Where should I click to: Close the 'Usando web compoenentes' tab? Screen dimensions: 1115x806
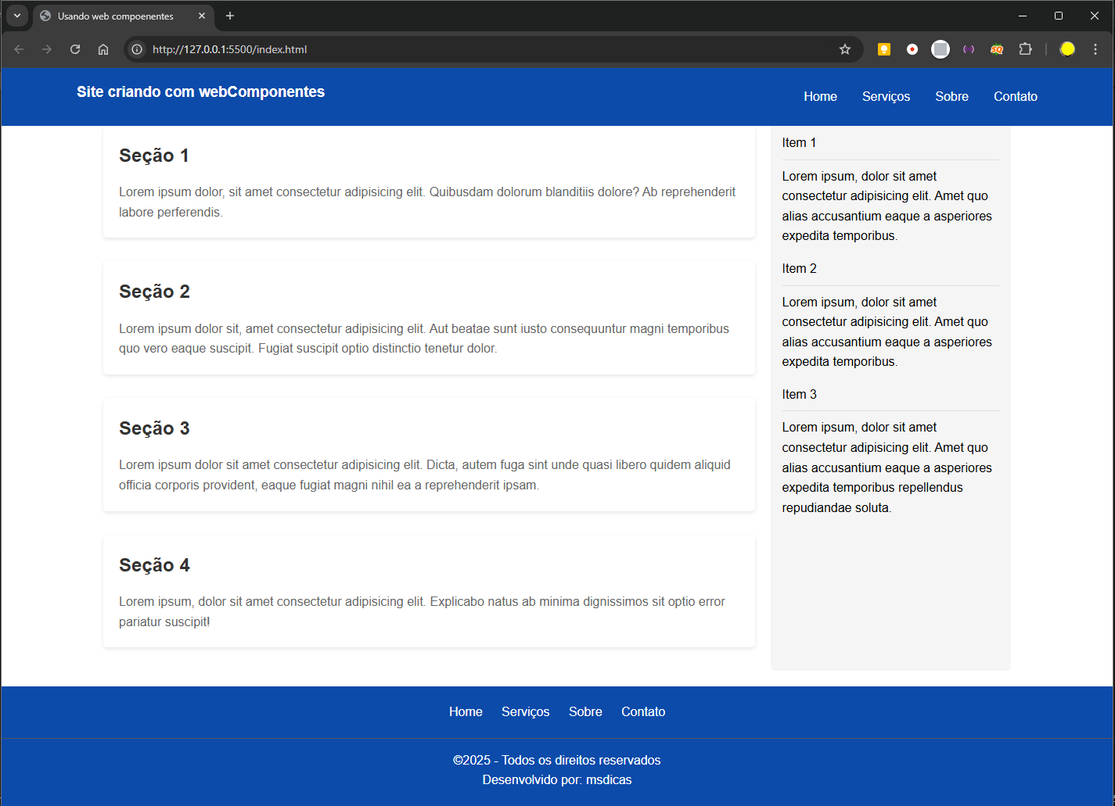pos(202,16)
